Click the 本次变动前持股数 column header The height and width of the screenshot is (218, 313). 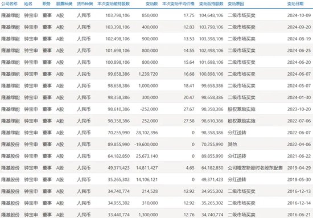[x=114, y=4]
